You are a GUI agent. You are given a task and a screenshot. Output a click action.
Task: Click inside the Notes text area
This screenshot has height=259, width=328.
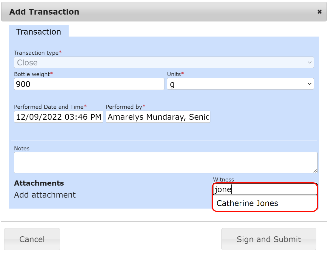(165, 163)
